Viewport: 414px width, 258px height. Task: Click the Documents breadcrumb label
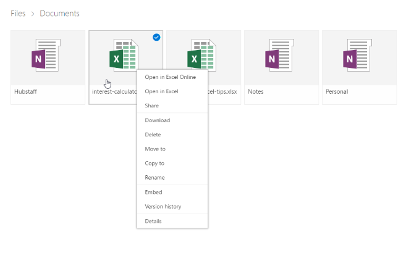pos(59,14)
